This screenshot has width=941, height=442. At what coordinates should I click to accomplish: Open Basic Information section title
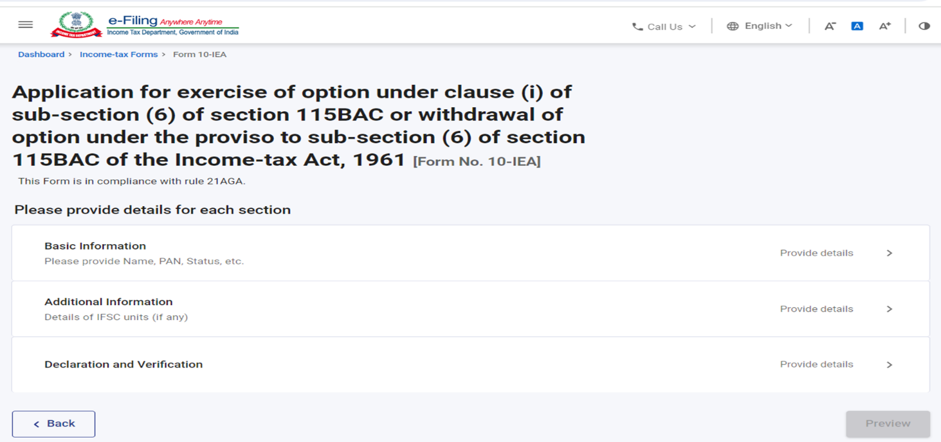click(95, 246)
